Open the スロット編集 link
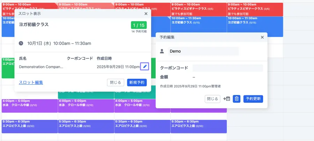This screenshot has height=141, width=314. pyautogui.click(x=31, y=83)
